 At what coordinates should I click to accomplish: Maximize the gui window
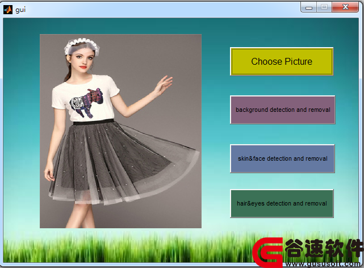pos(324,7)
